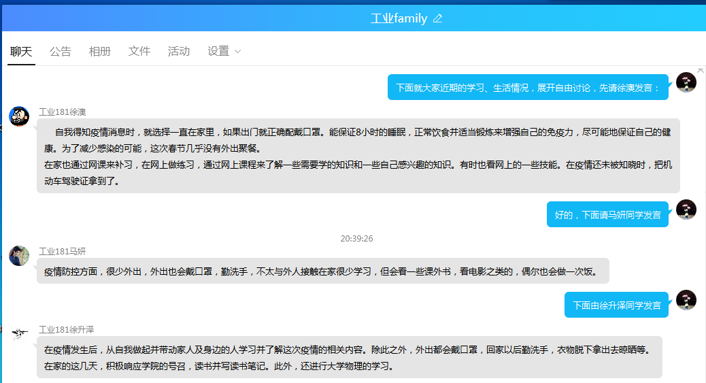
Task: Click the scroll-up arrow of chat scrollbar
Action: coord(701,71)
